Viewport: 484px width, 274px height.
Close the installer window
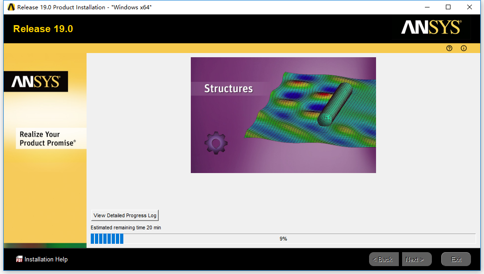coord(470,7)
